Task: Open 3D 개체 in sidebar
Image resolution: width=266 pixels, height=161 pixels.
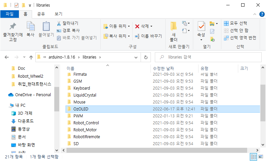Action: [x=22, y=113]
